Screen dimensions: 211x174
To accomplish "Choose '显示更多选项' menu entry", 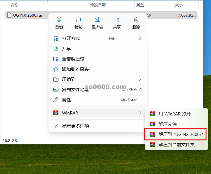I will (x=98, y=126).
